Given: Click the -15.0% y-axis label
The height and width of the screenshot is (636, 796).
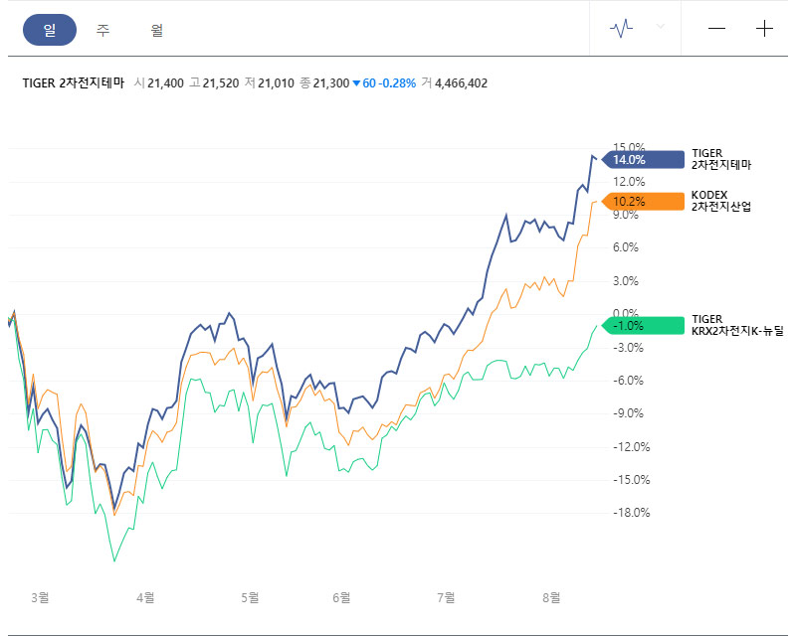Looking at the screenshot, I should click(631, 480).
